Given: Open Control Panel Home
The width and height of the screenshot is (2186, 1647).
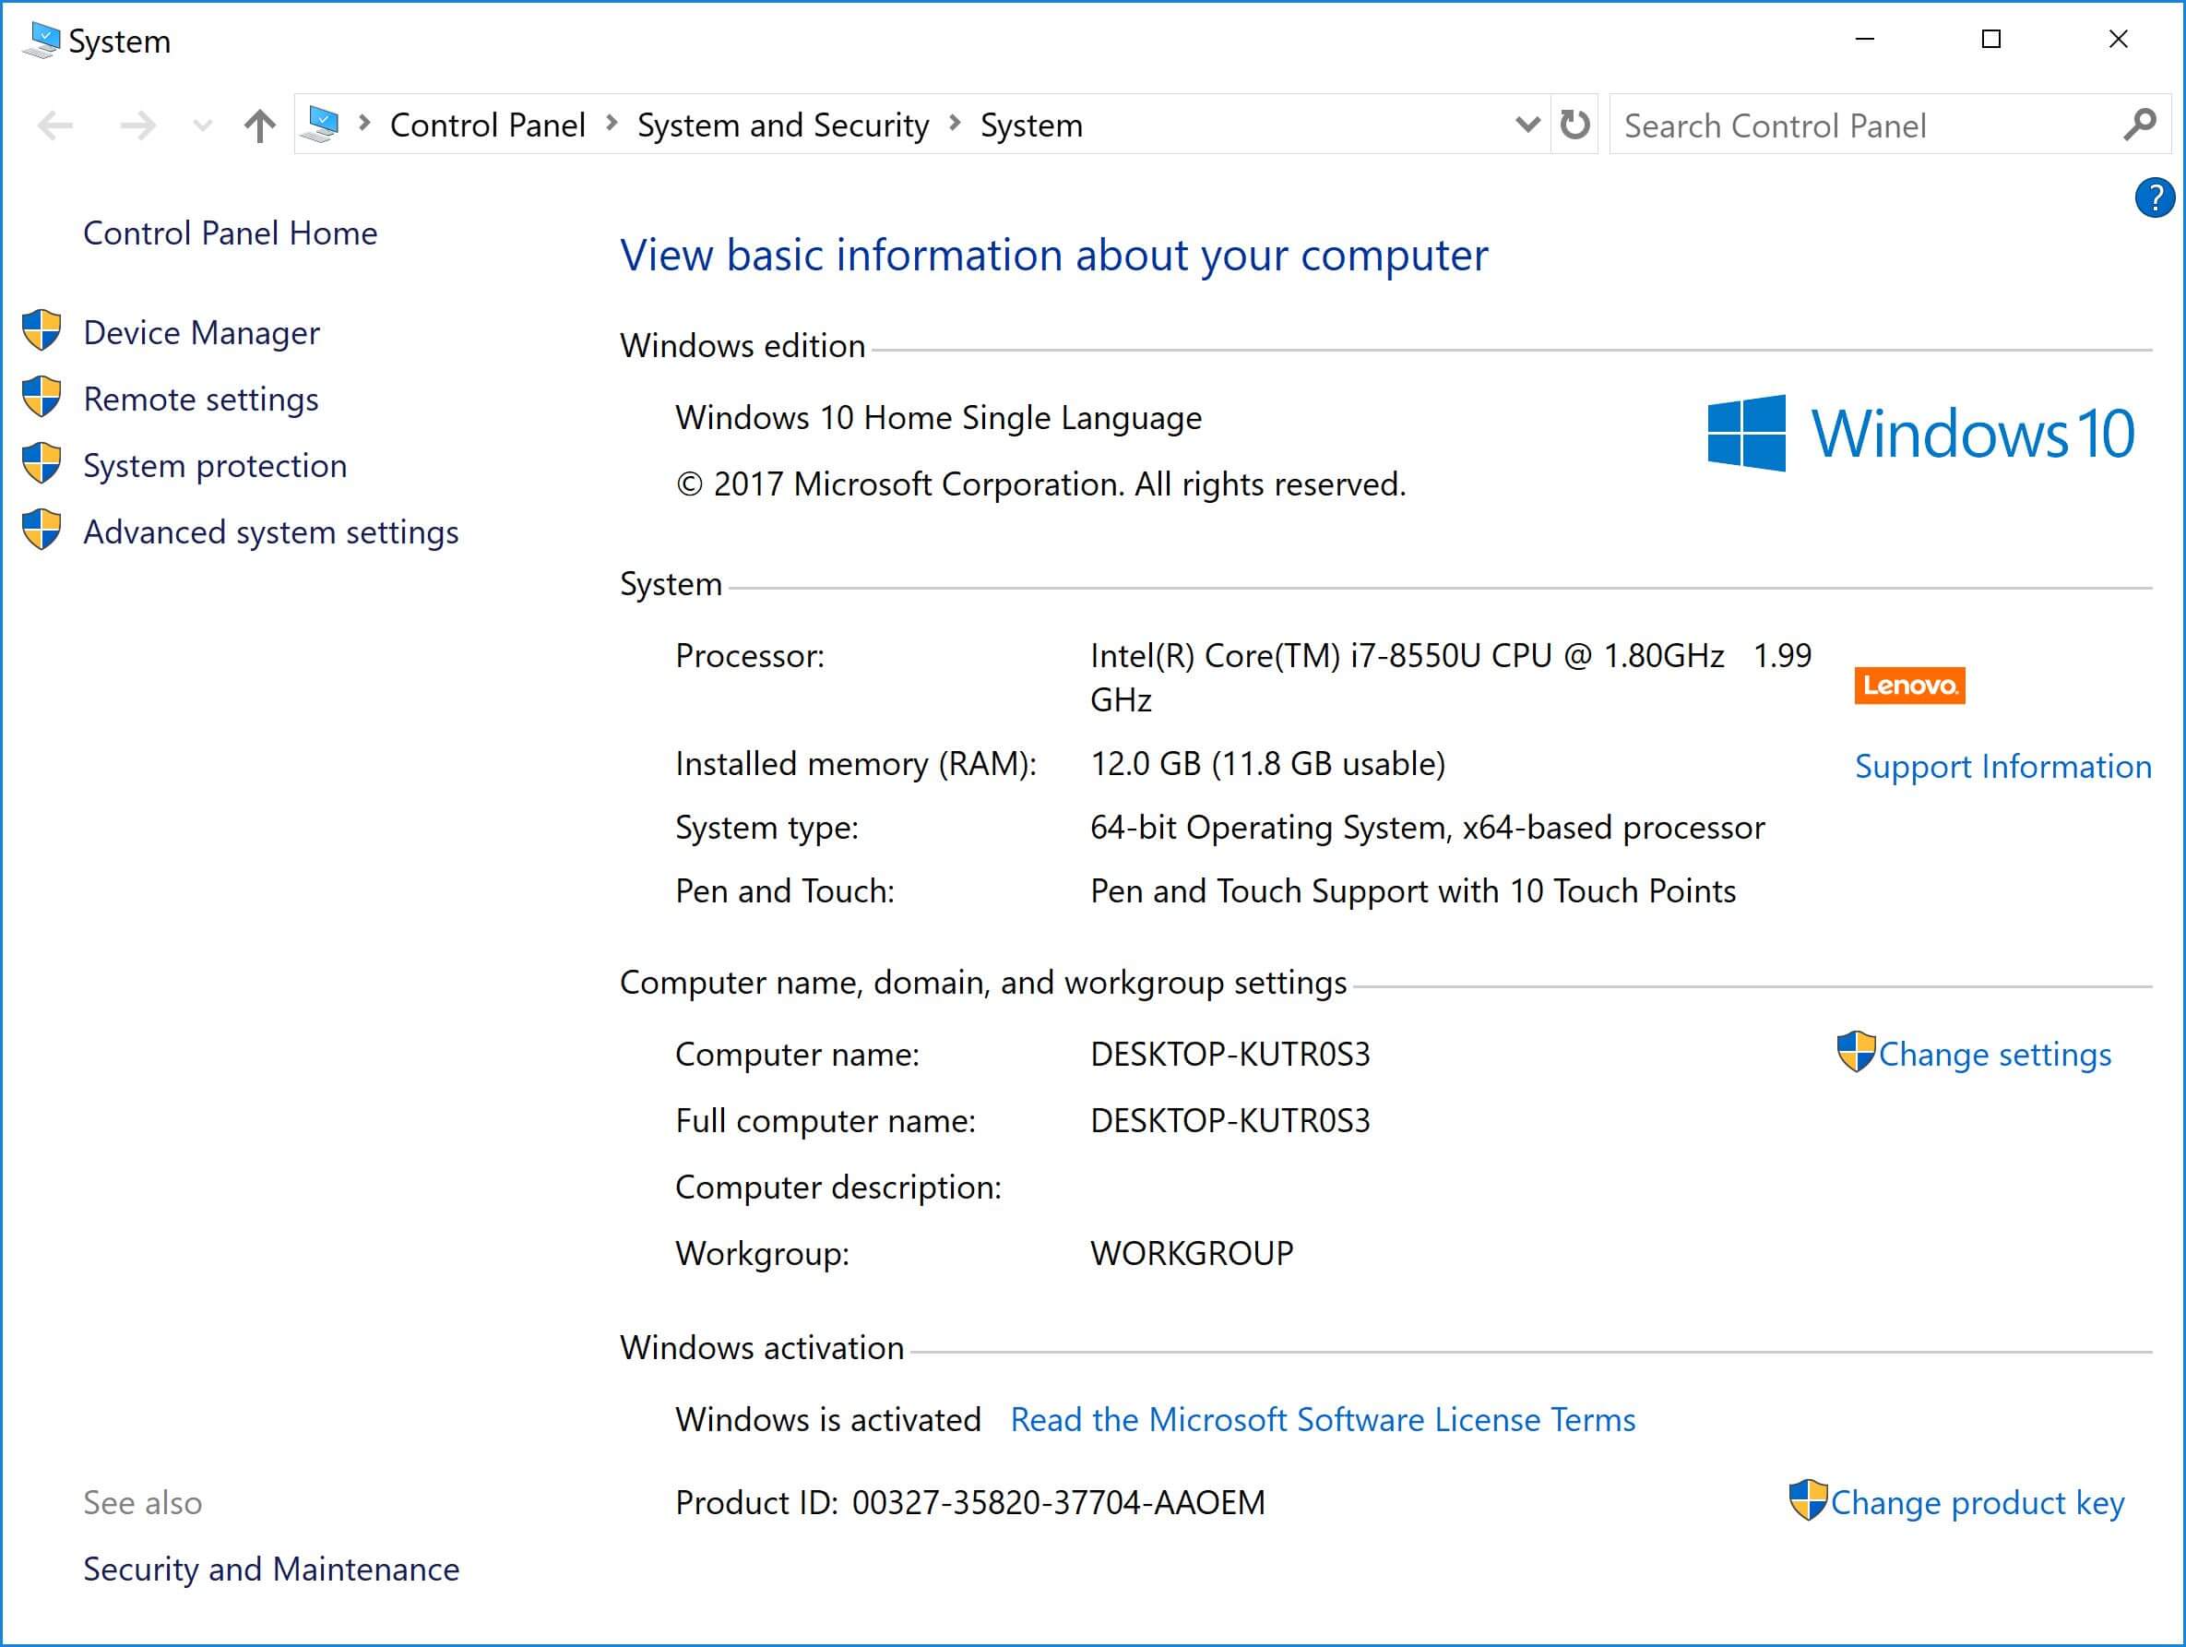Looking at the screenshot, I should tap(231, 233).
